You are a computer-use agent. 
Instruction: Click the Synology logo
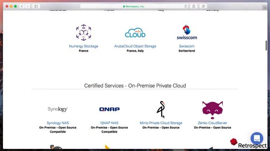point(58,109)
